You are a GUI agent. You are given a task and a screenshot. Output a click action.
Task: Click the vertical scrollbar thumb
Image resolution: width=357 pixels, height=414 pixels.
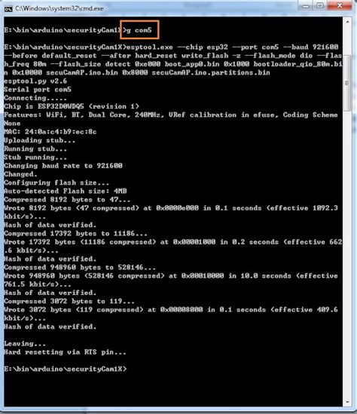pyautogui.click(x=347, y=83)
